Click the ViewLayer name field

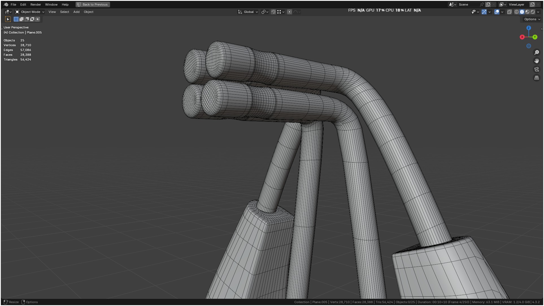[x=518, y=5]
